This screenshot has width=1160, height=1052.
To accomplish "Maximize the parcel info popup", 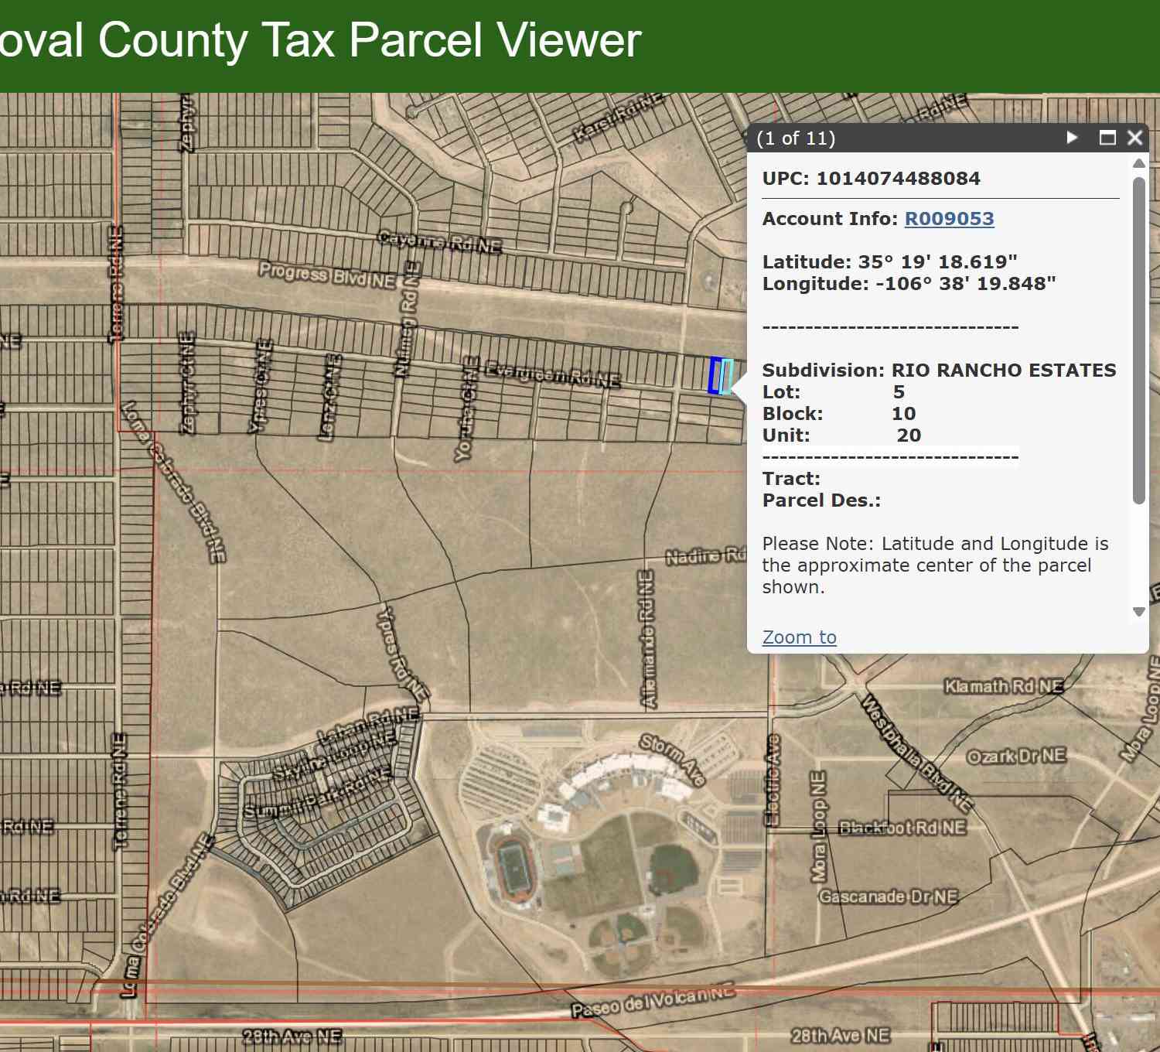I will click(x=1107, y=138).
